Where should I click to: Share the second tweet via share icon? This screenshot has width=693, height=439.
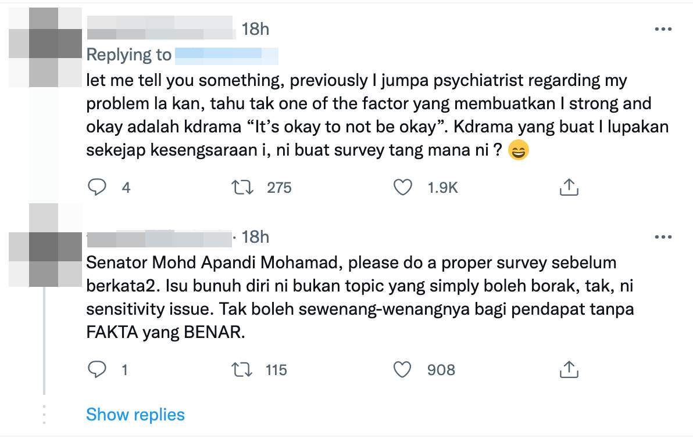tap(569, 370)
